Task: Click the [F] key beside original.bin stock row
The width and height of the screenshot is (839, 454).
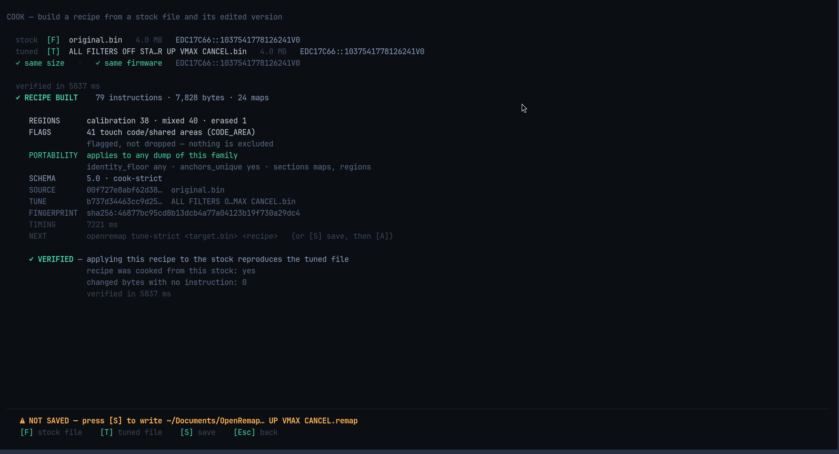Action: [x=53, y=40]
